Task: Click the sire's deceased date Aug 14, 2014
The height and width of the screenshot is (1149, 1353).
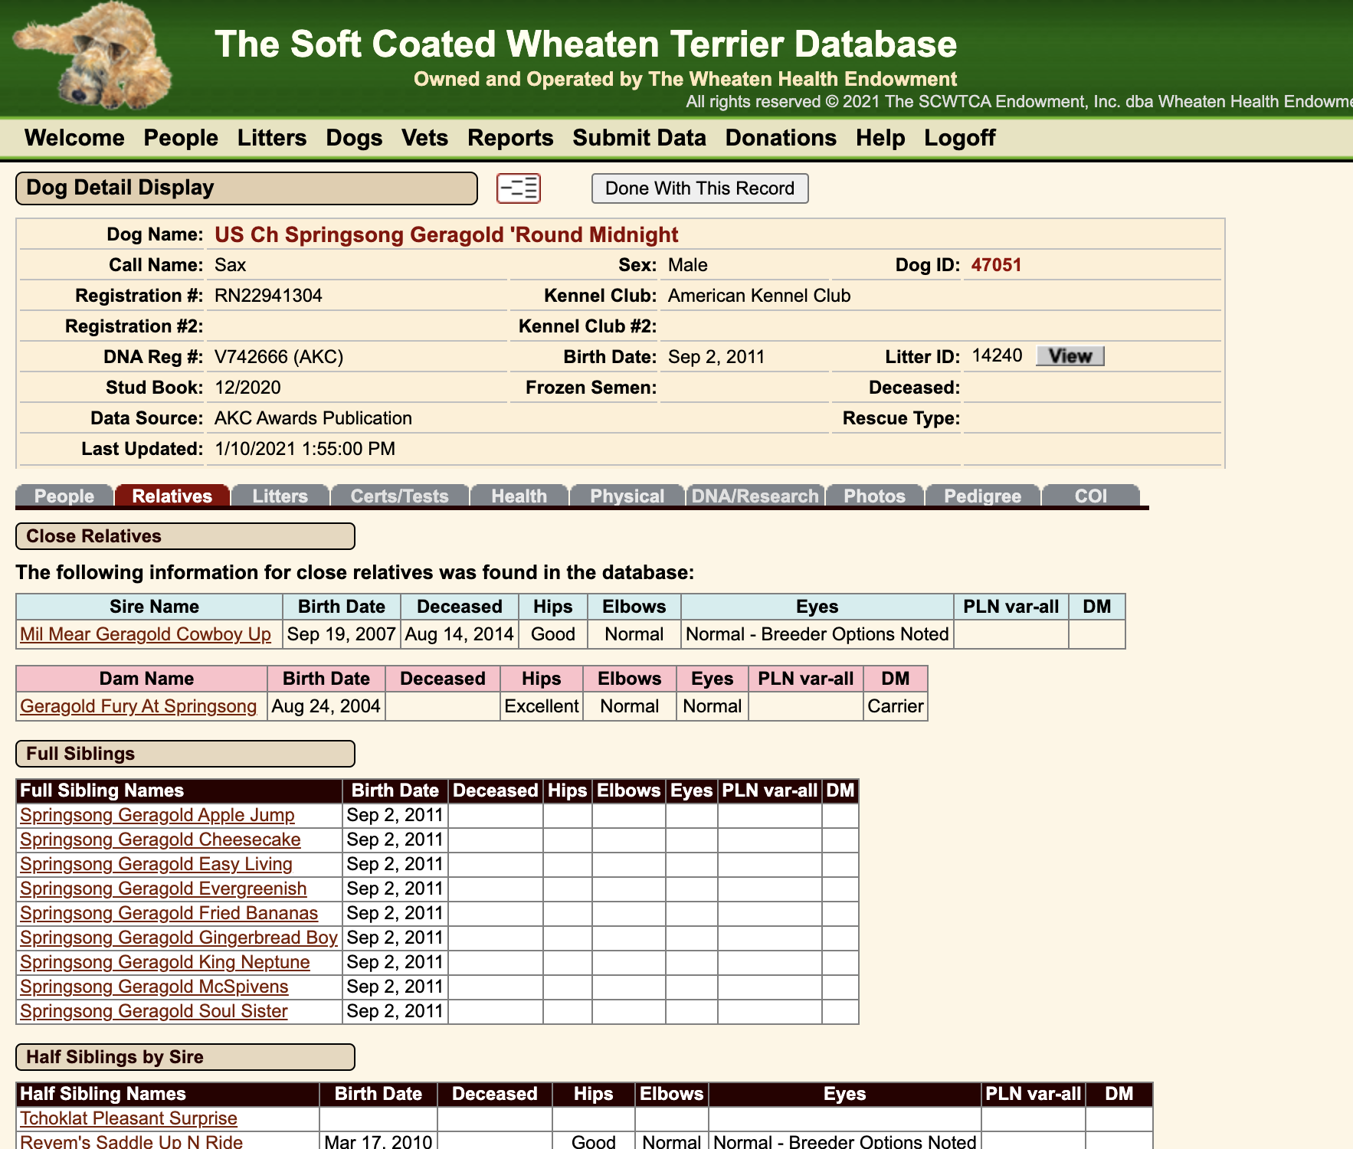Action: (459, 634)
